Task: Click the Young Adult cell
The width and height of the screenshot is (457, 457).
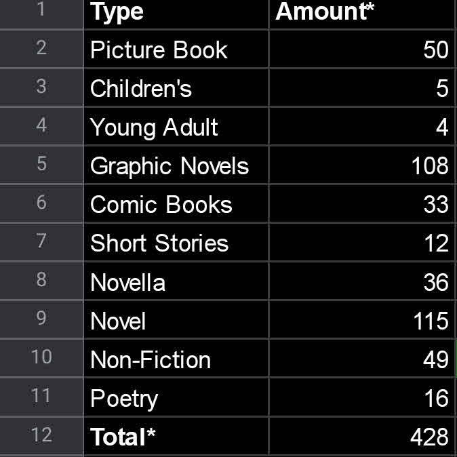Action: (175, 127)
